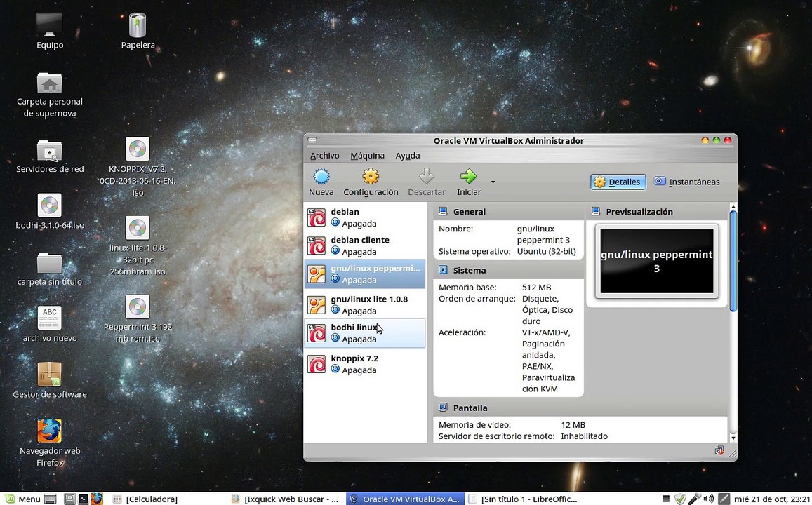The height and width of the screenshot is (505, 812).
Task: Click Oracle VM VirtualBox taskbar entry
Action: click(x=405, y=499)
